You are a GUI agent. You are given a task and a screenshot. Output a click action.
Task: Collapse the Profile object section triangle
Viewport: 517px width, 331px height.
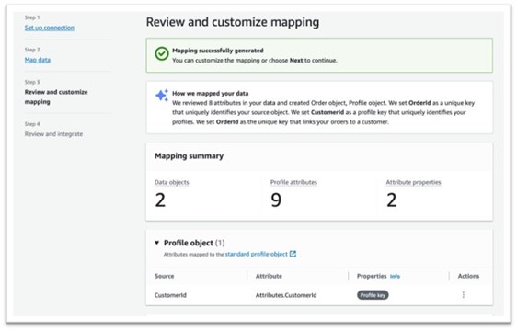[x=157, y=243]
